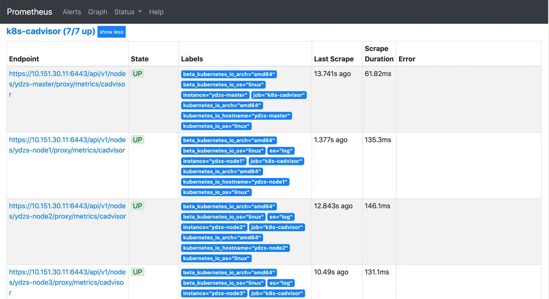The image size is (549, 299).
Task: Click the instance="ydzs-master" label
Action: (x=215, y=95)
